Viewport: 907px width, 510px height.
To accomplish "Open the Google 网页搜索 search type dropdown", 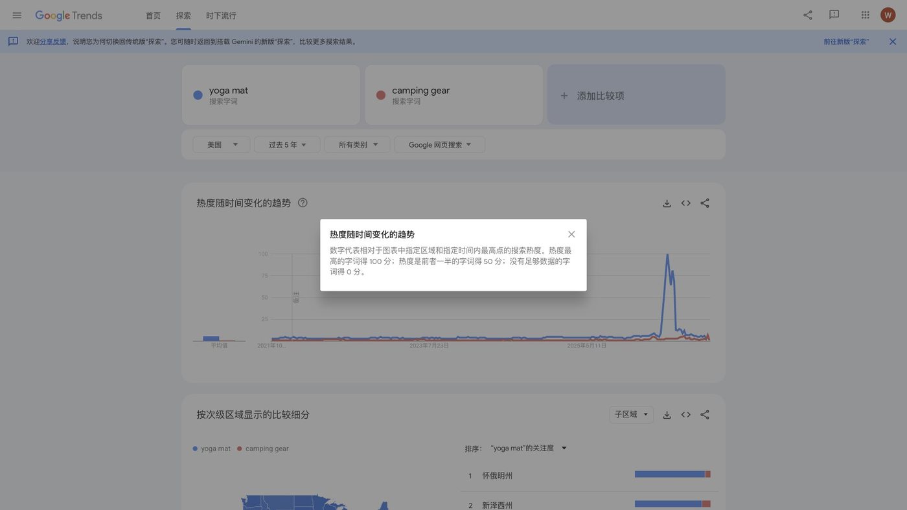I will coord(440,145).
